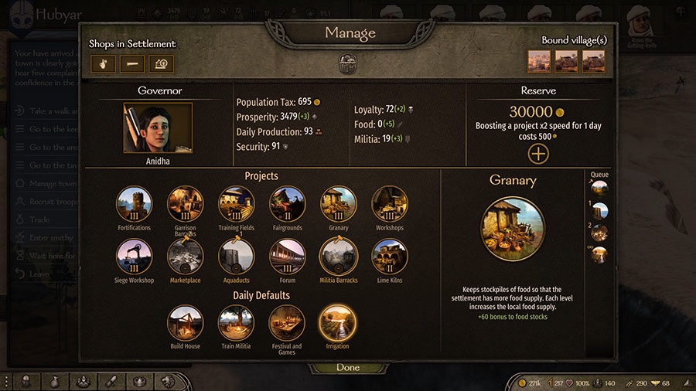Click the first shop icon in settlement

tap(103, 64)
